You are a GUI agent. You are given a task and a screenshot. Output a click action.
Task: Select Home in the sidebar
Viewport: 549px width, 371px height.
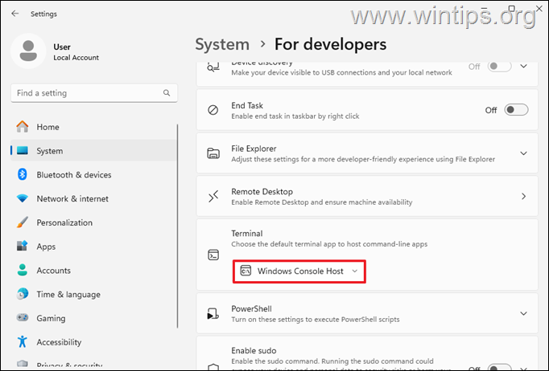[94, 127]
